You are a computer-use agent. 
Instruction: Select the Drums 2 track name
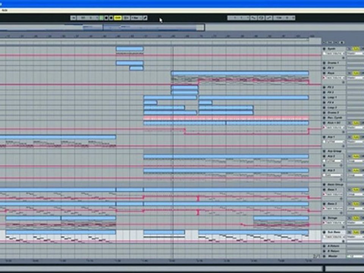pos(333,113)
